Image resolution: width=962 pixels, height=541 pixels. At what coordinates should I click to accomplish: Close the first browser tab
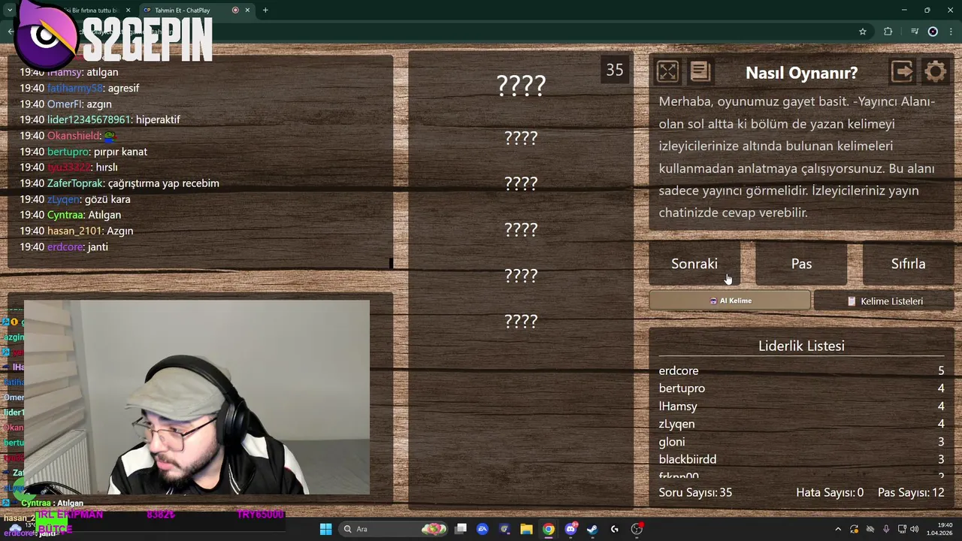(x=129, y=11)
